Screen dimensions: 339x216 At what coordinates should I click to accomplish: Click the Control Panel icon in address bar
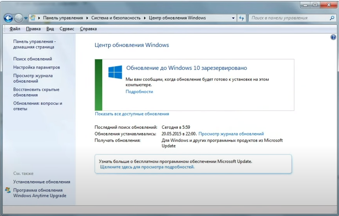(33, 18)
